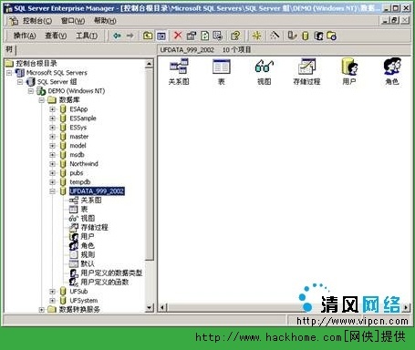Expand the 数据转换服务 folder node
The width and height of the screenshot is (415, 350).
[x=42, y=310]
